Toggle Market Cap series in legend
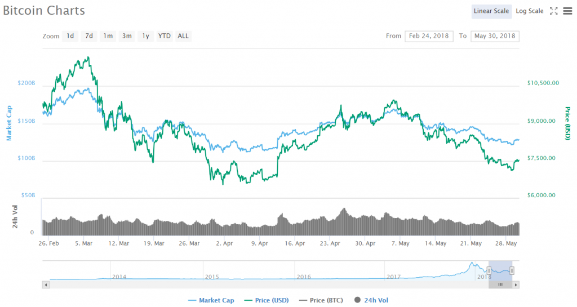Viewport: 577px width, 307px height. click(x=211, y=300)
